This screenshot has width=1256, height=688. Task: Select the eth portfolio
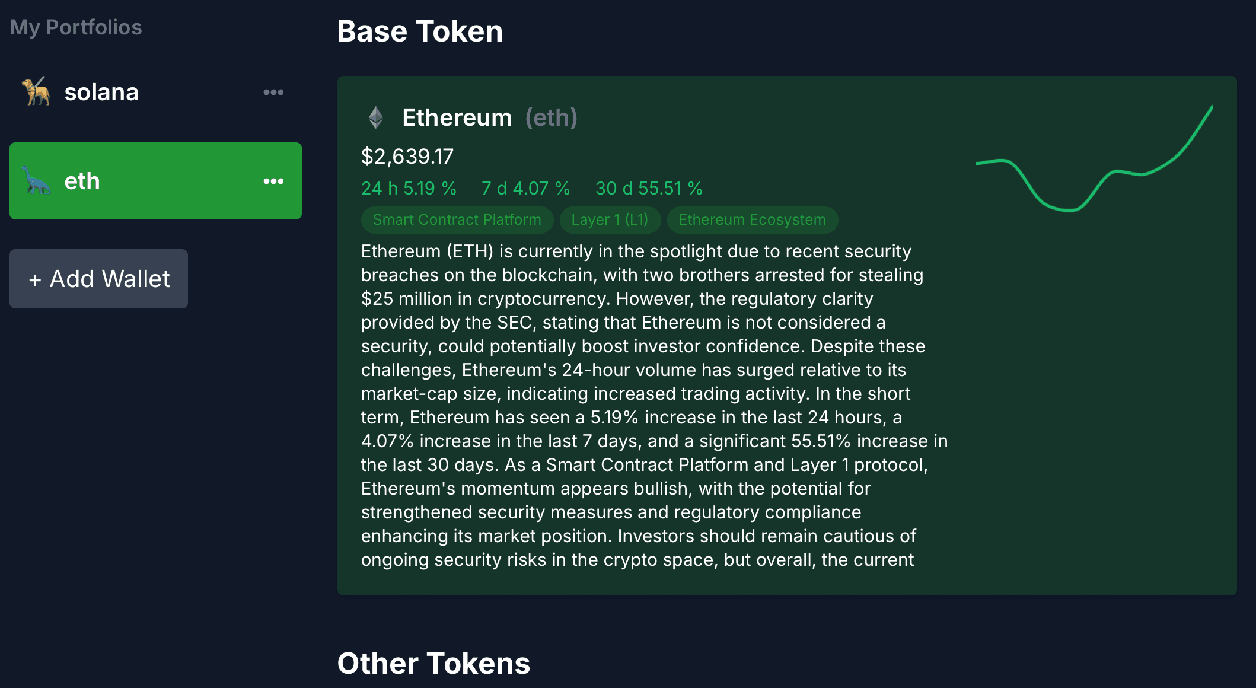coord(155,181)
